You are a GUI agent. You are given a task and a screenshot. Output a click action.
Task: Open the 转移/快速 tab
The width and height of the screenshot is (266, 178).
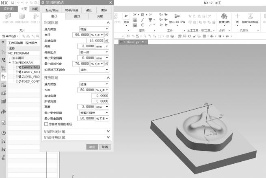71,10
